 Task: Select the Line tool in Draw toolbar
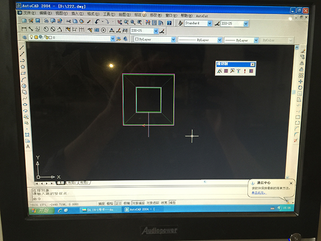pos(22,48)
